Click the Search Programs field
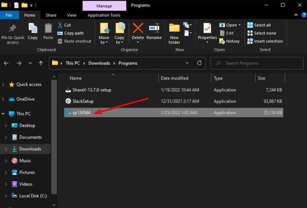This screenshot has height=208, width=307. [x=257, y=63]
